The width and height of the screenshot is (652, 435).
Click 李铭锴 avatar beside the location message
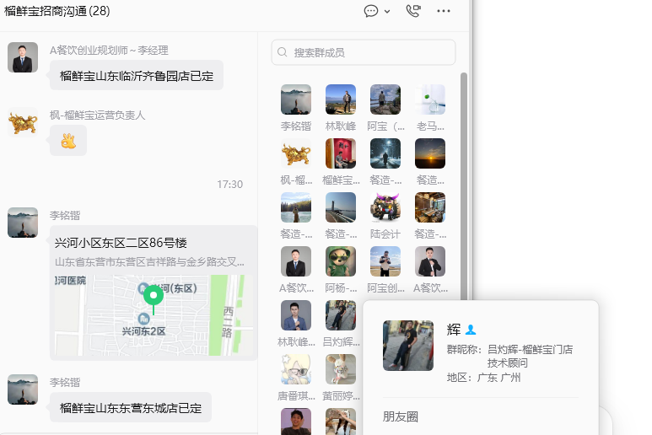pyautogui.click(x=23, y=223)
